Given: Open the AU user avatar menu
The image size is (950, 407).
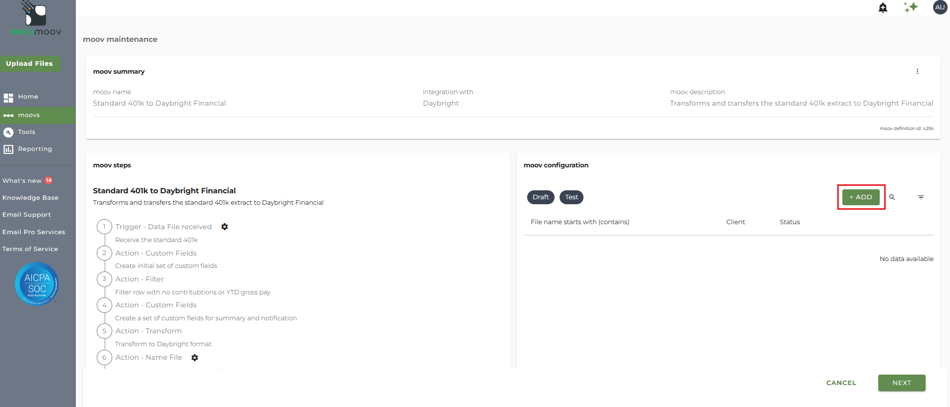Looking at the screenshot, I should [940, 7].
